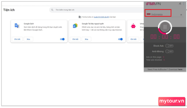The width and height of the screenshot is (187, 108).
Task: Click the Google Docs Offline icon
Action: pyautogui.click(x=75, y=26)
